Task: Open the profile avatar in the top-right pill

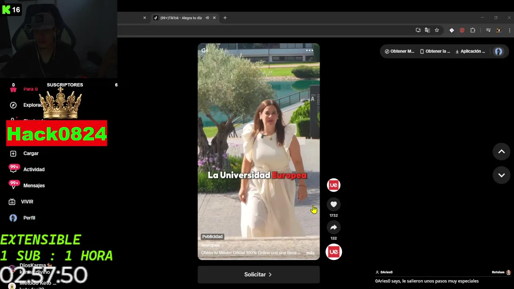Action: 498,51
